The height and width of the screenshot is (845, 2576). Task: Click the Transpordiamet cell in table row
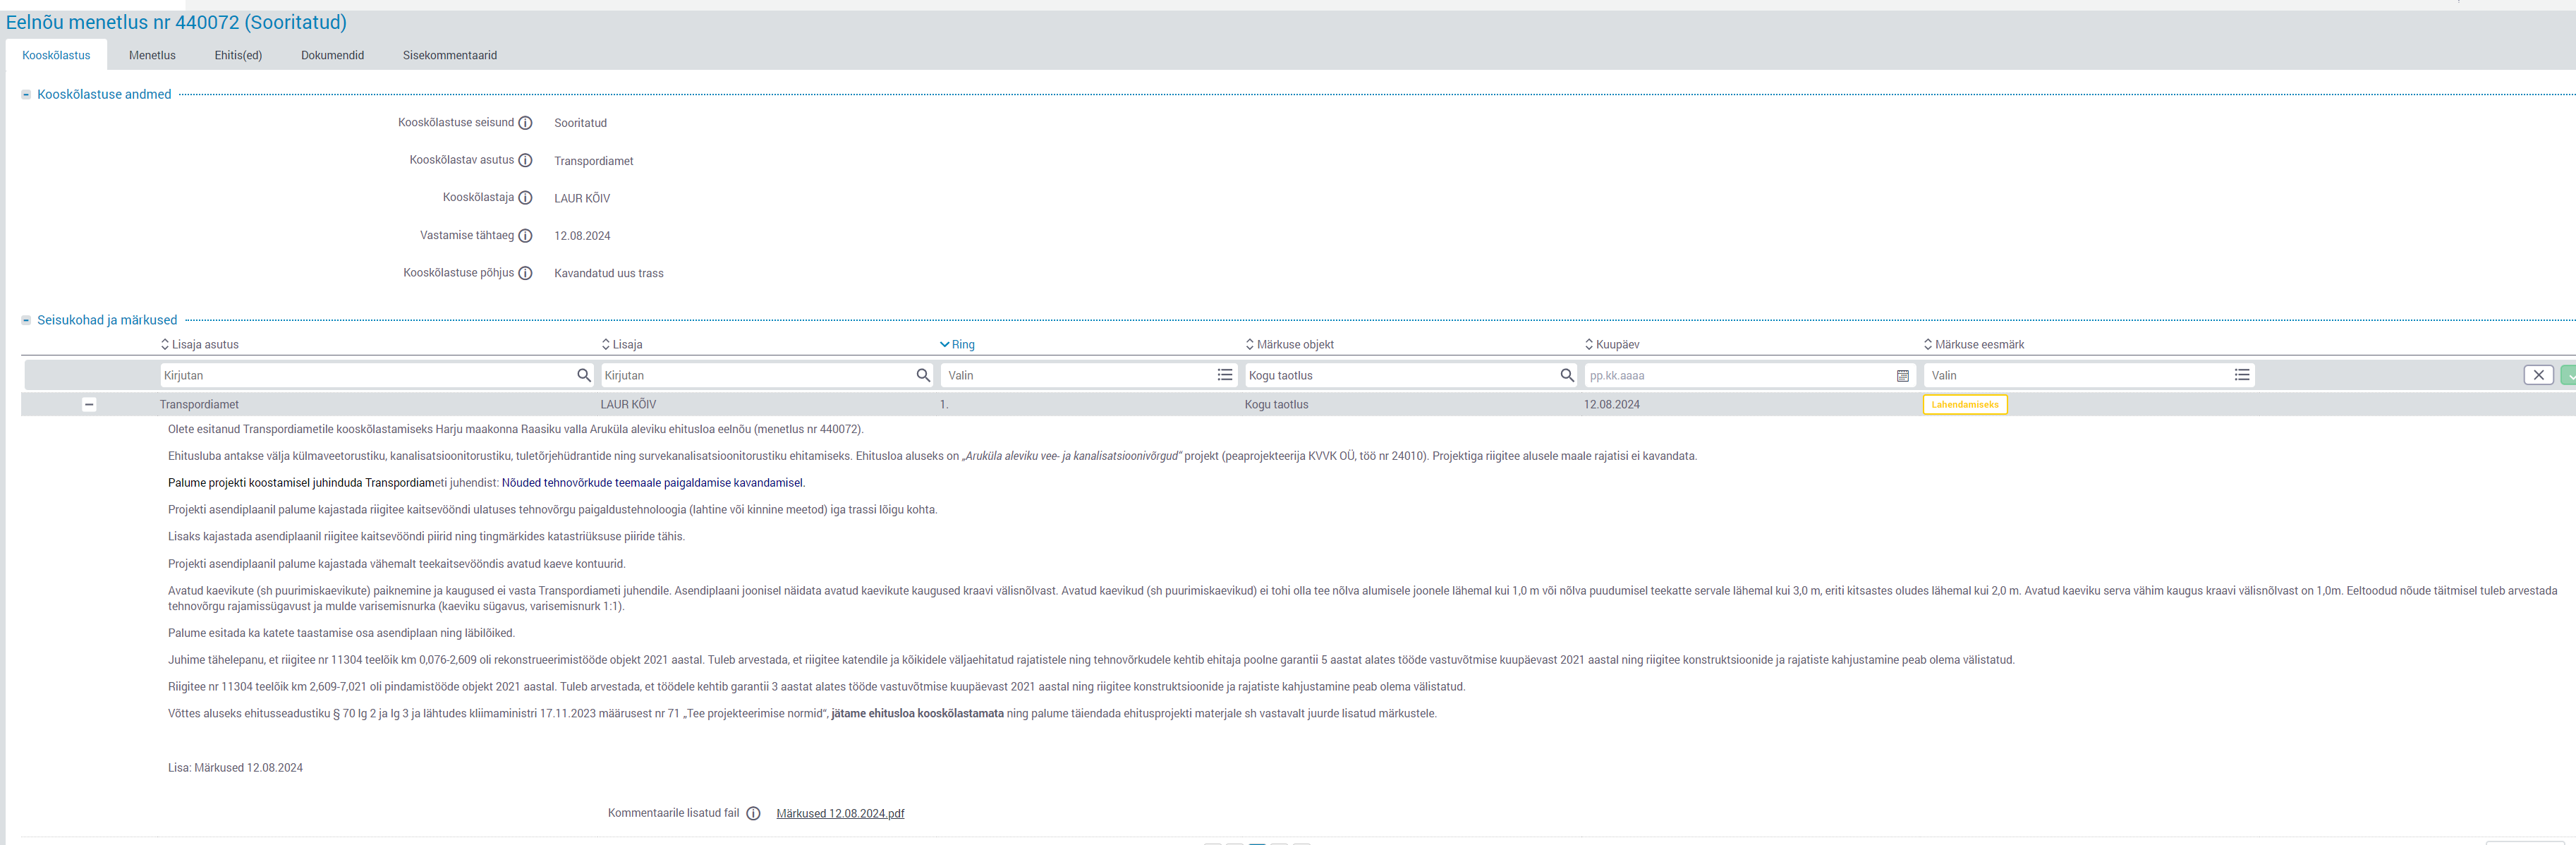pyautogui.click(x=199, y=405)
